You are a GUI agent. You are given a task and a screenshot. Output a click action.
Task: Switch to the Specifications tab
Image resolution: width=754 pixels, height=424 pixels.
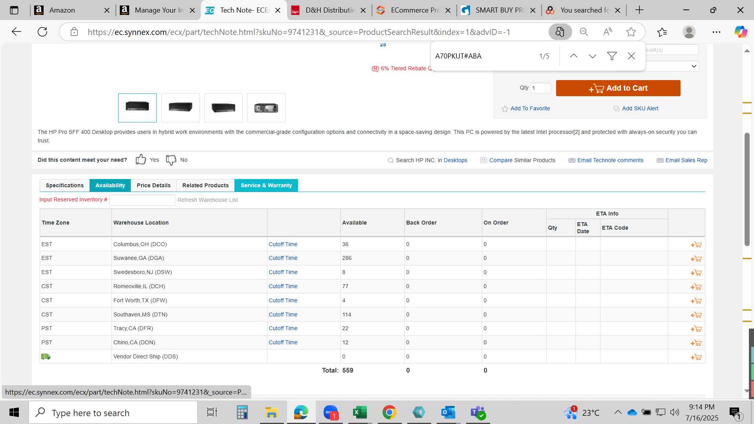point(65,185)
